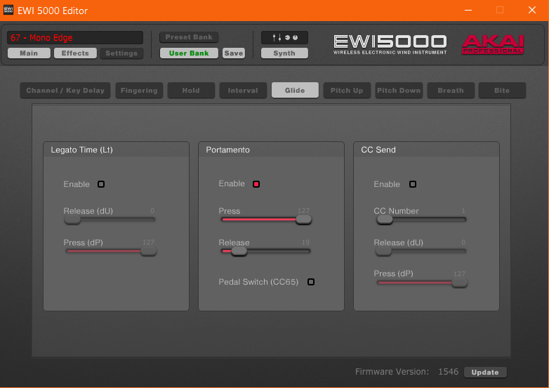Viewport: 549px width, 388px height.
Task: Click the EWI app icon in title bar
Action: click(x=8, y=10)
